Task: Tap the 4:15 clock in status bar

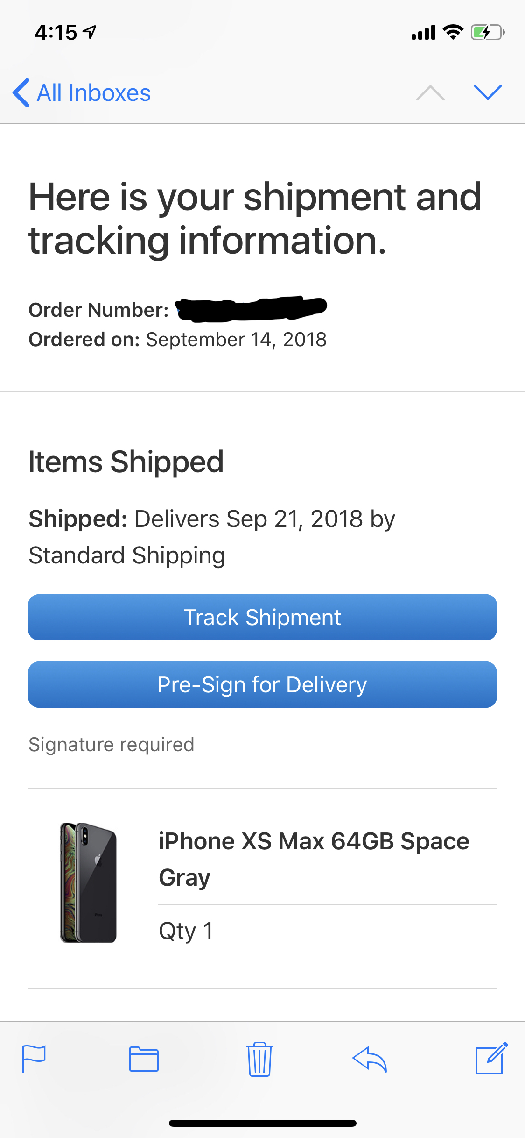Action: 56,33
